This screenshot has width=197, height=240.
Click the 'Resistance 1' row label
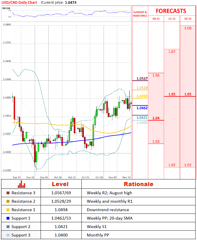(23, 210)
